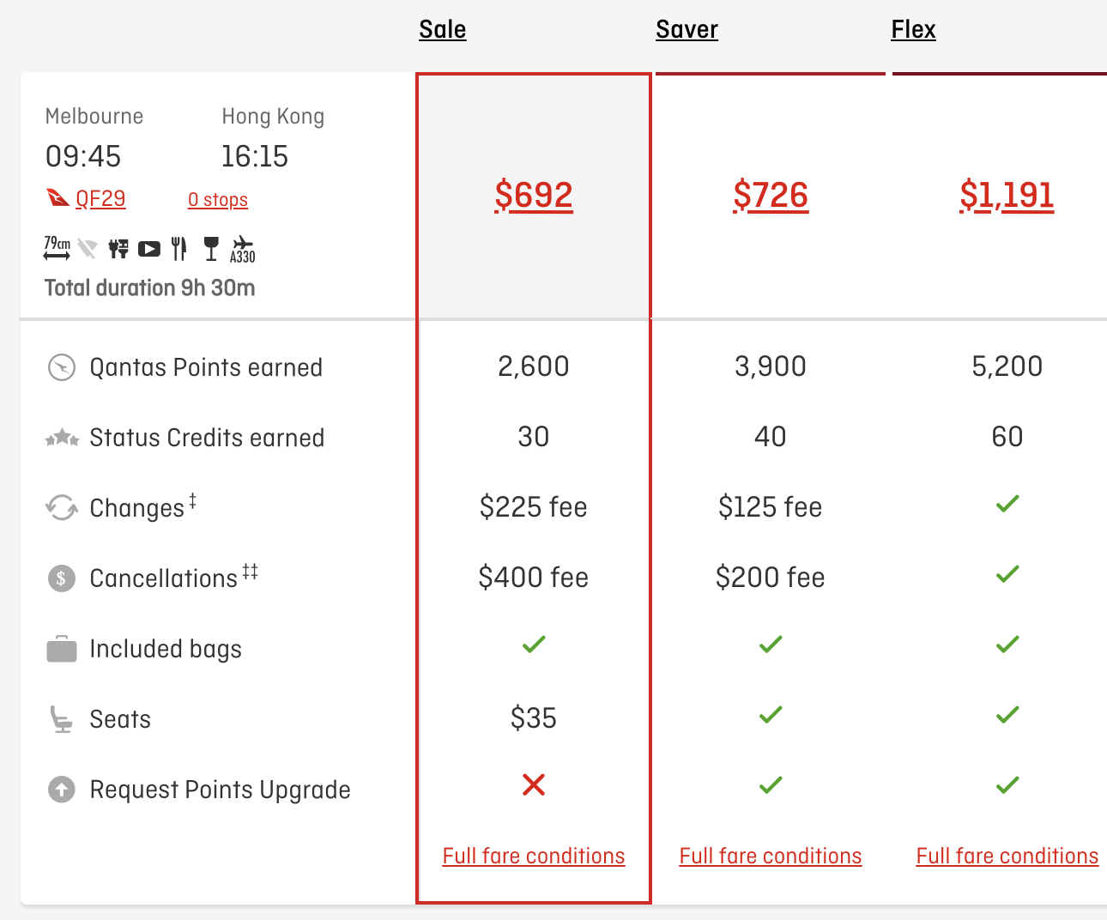Click the power outlet icon
The image size is (1107, 920).
(x=118, y=249)
